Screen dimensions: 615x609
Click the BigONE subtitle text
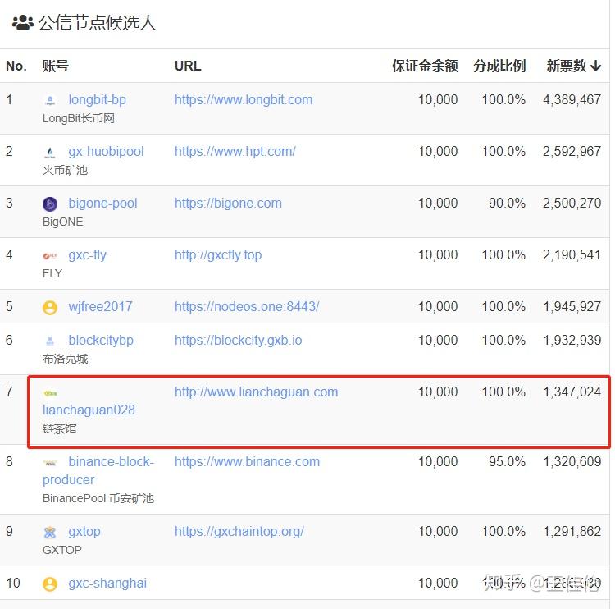click(x=63, y=222)
